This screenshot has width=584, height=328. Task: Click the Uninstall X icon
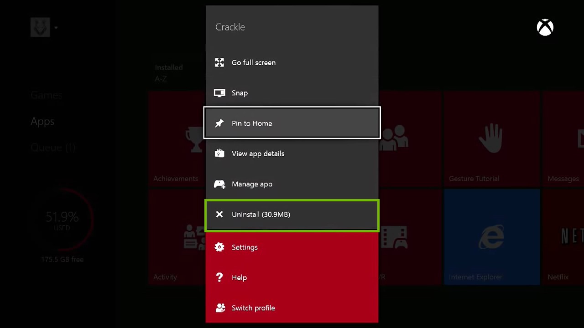click(x=219, y=214)
